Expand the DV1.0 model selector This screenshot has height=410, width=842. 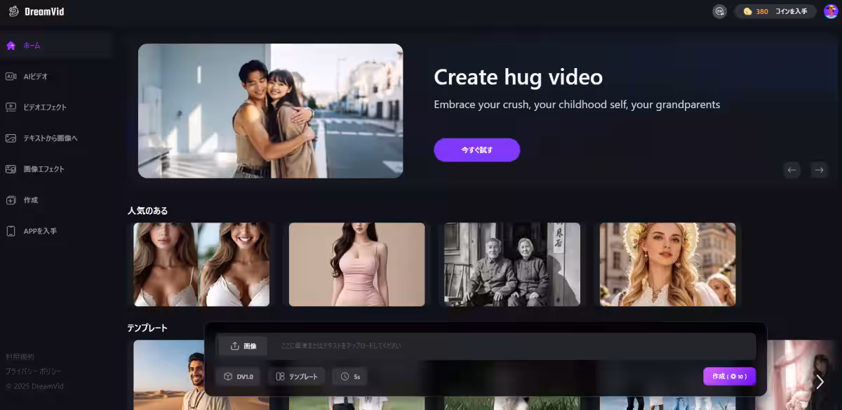pos(239,377)
